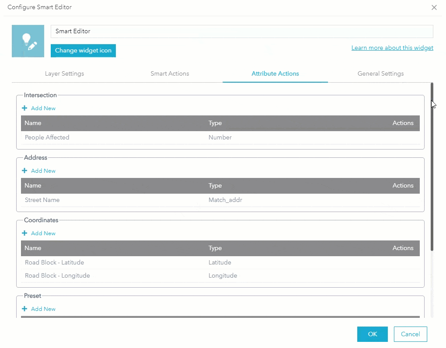Confirm settings with the OK button

[x=372, y=334]
